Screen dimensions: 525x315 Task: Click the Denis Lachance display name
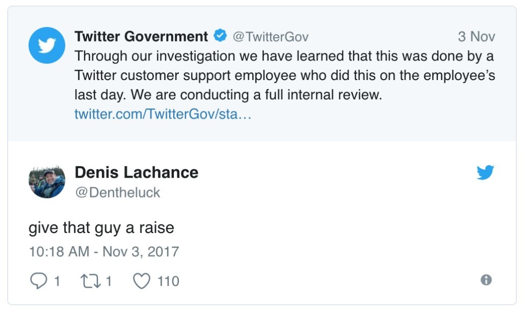136,172
